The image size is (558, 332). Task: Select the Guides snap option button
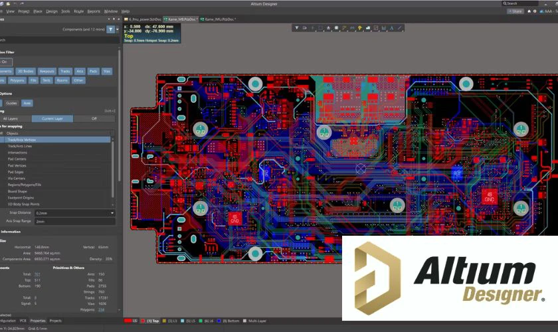11,103
